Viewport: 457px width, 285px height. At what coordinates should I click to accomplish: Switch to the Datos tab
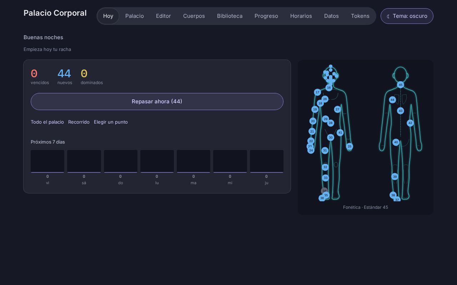tap(331, 16)
